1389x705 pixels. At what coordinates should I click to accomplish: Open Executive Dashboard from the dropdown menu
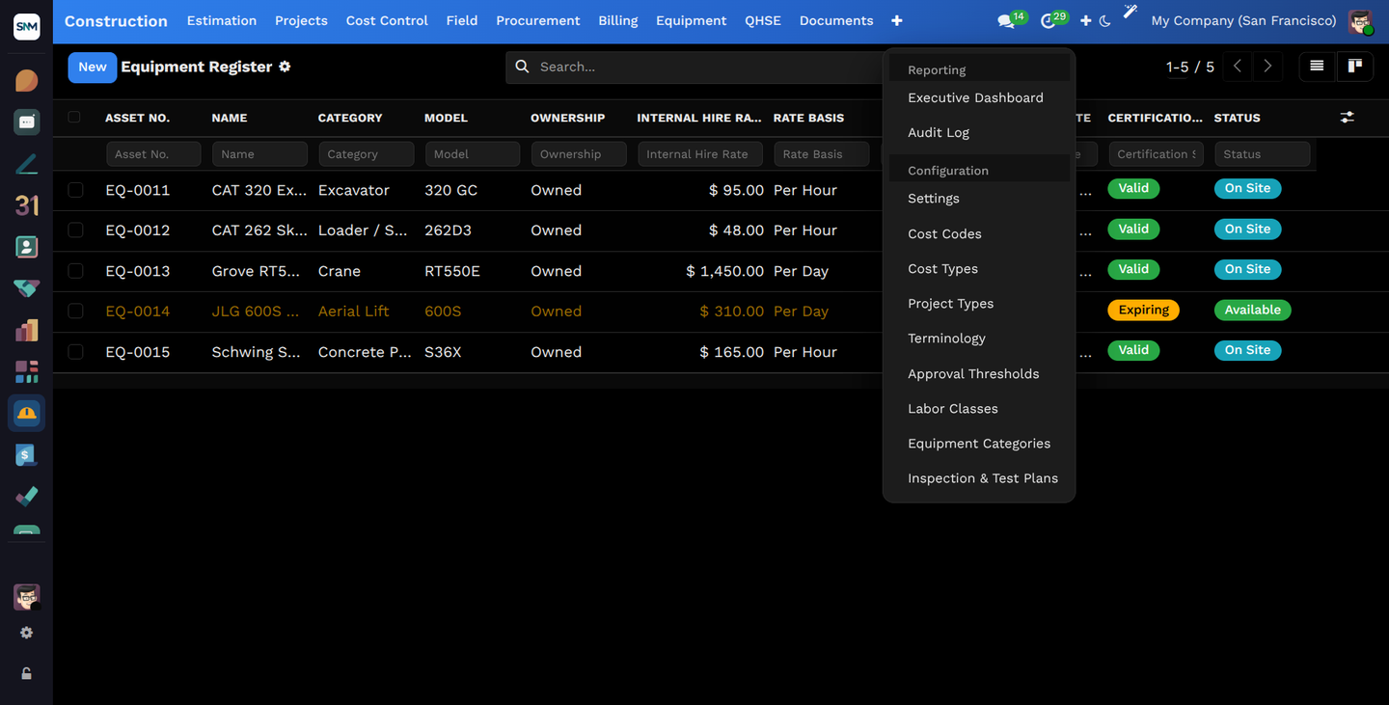[976, 98]
